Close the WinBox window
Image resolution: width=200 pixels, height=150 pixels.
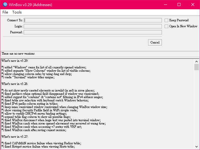[x=193, y=4]
